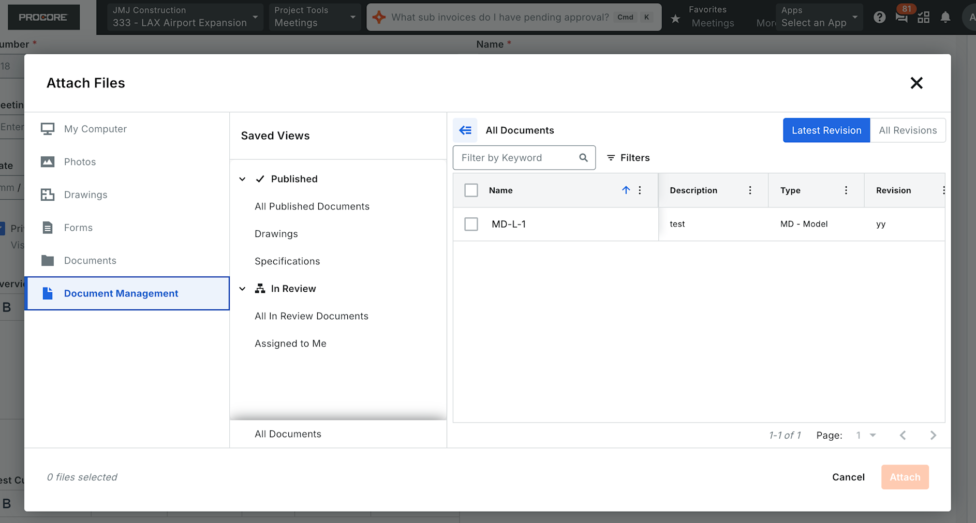This screenshot has height=523, width=976.
Task: Click the Procore logo
Action: (43, 17)
